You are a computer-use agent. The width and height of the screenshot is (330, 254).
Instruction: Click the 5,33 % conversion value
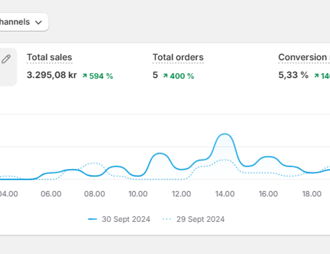point(293,75)
